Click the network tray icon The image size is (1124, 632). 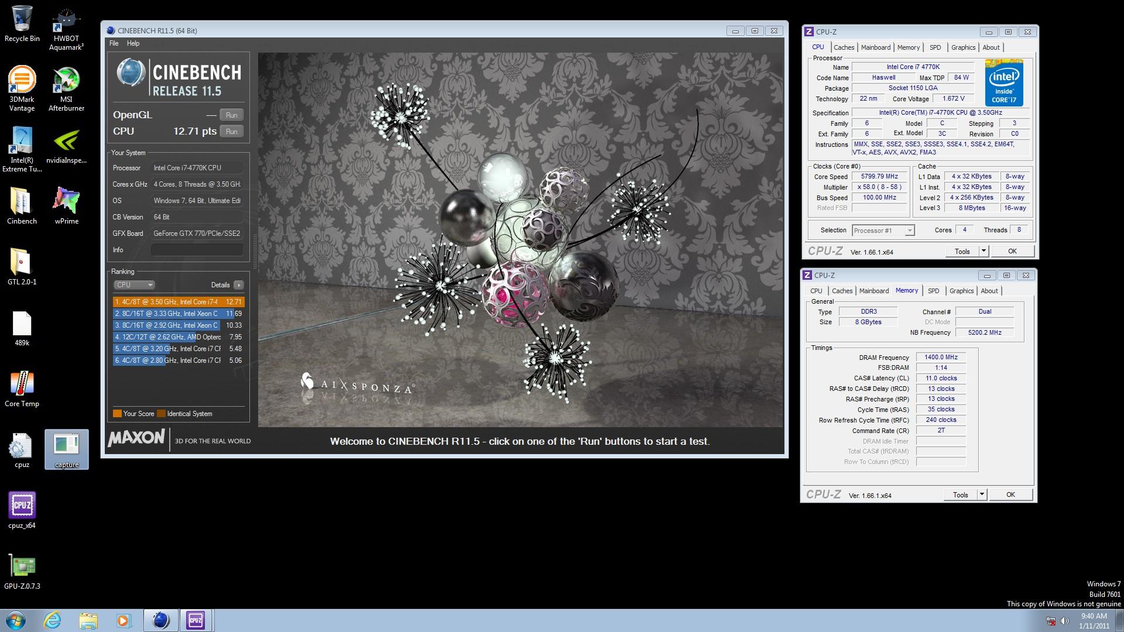pyautogui.click(x=1051, y=620)
